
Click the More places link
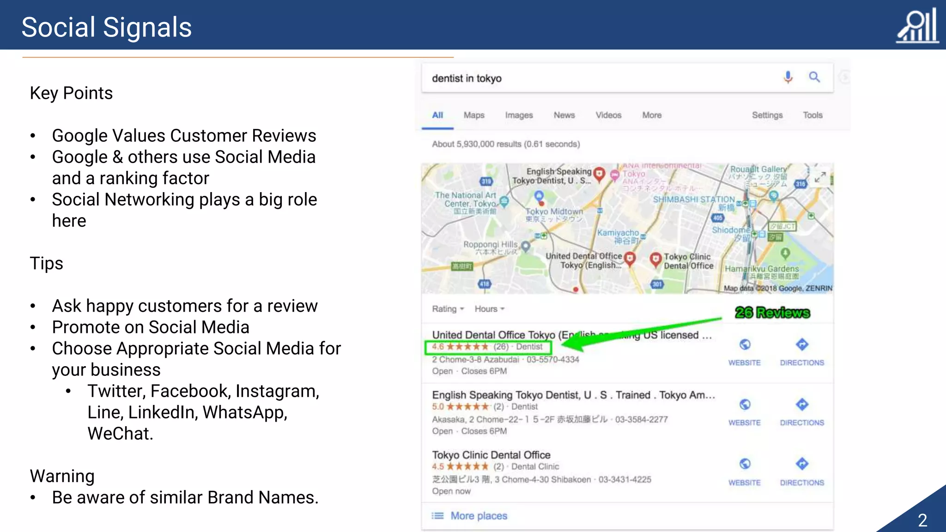[479, 516]
